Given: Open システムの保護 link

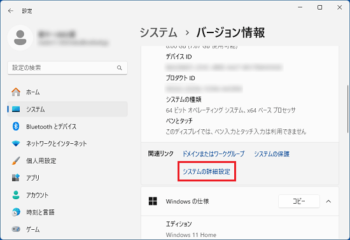Looking at the screenshot, I should 272,154.
